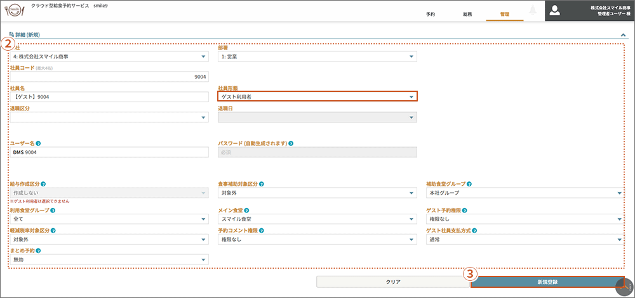Open 軽減税率対象区分 dropdown showing 対象外
635x298 pixels.
point(109,240)
